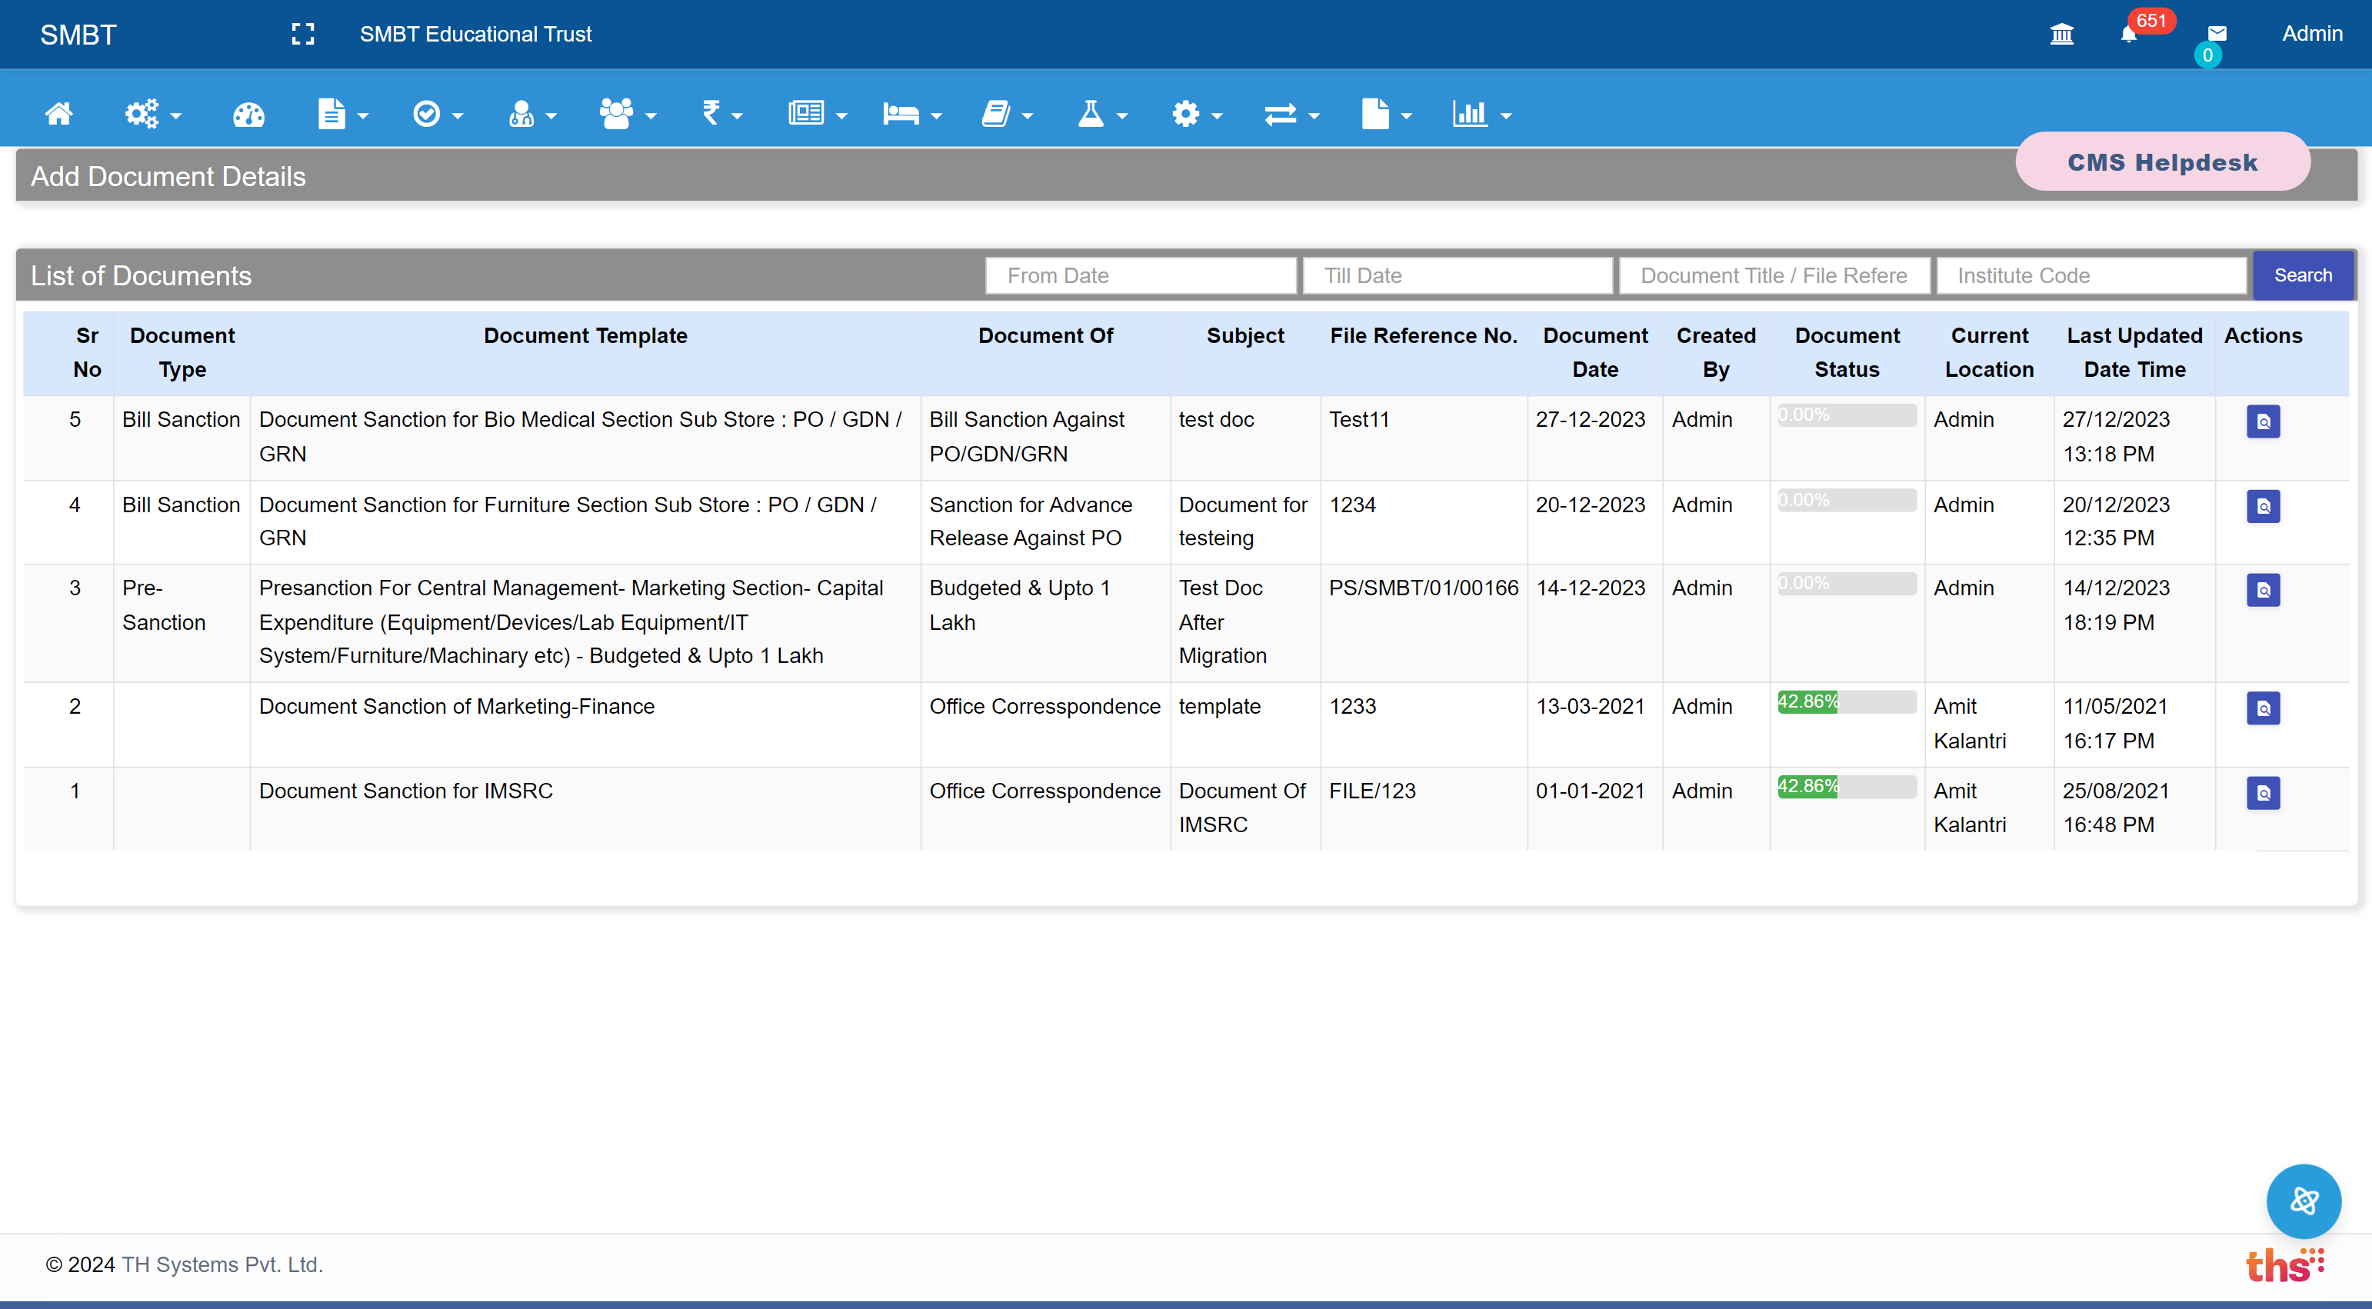
Task: Click the institution building icon
Action: click(x=2062, y=35)
